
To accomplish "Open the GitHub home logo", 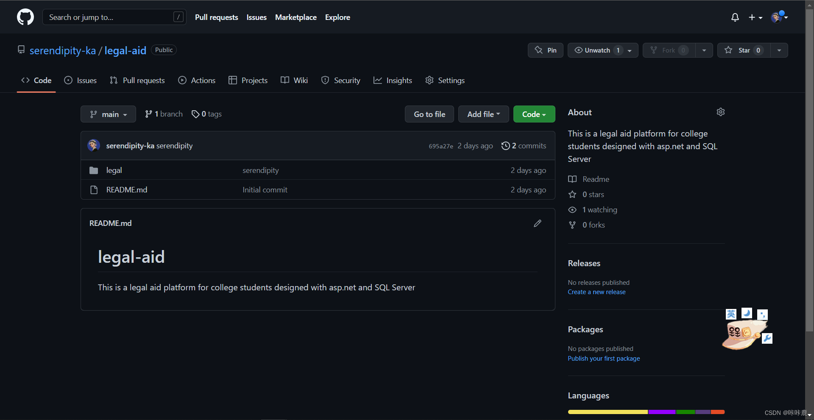I will click(25, 17).
